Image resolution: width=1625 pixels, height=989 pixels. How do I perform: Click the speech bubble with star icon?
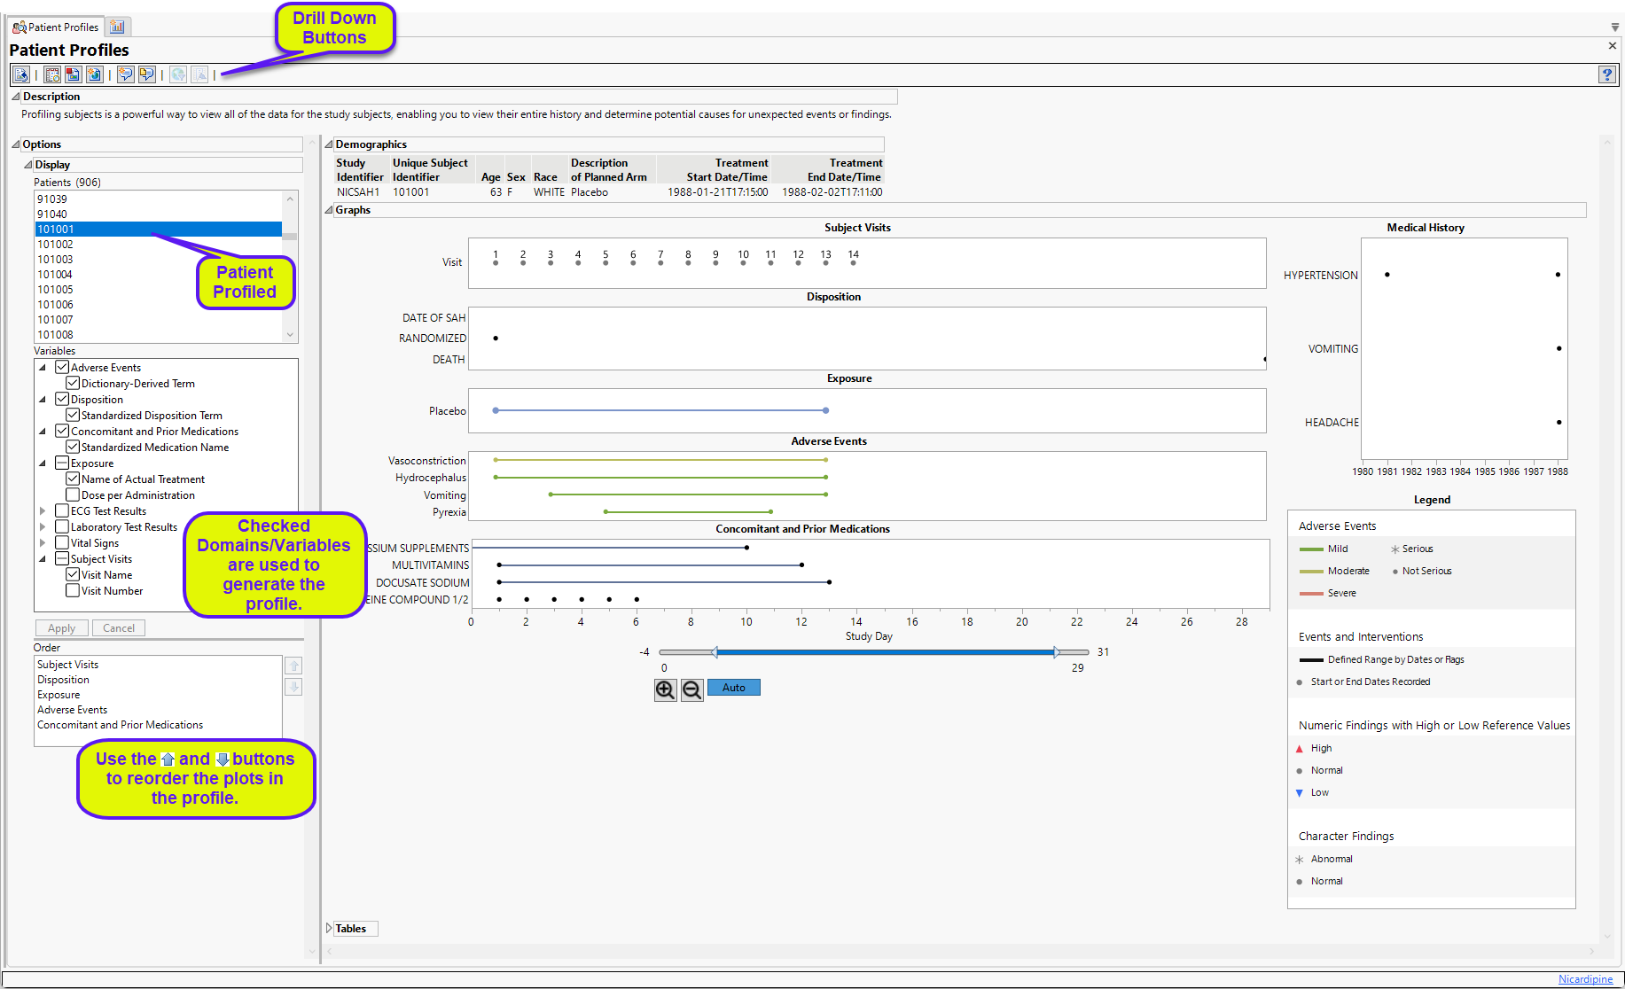click(x=125, y=75)
